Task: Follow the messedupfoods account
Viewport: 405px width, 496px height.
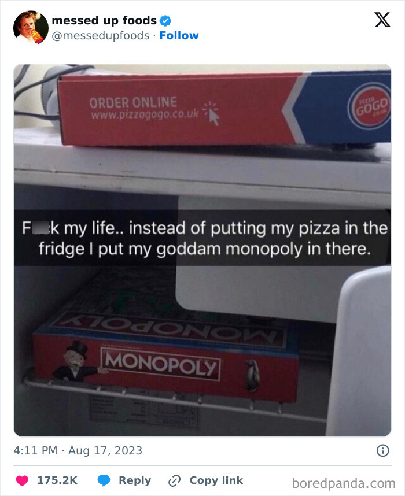Action: [179, 35]
